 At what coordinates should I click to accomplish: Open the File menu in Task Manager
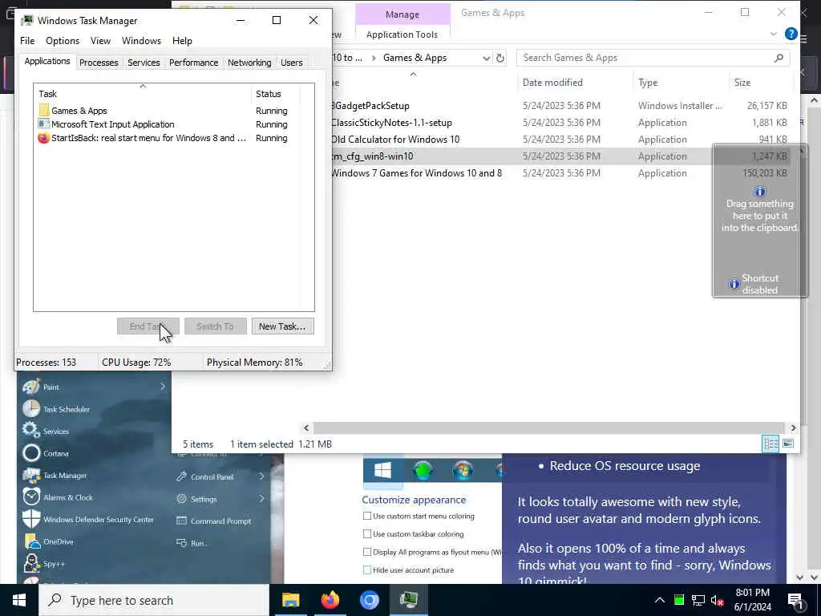27,40
